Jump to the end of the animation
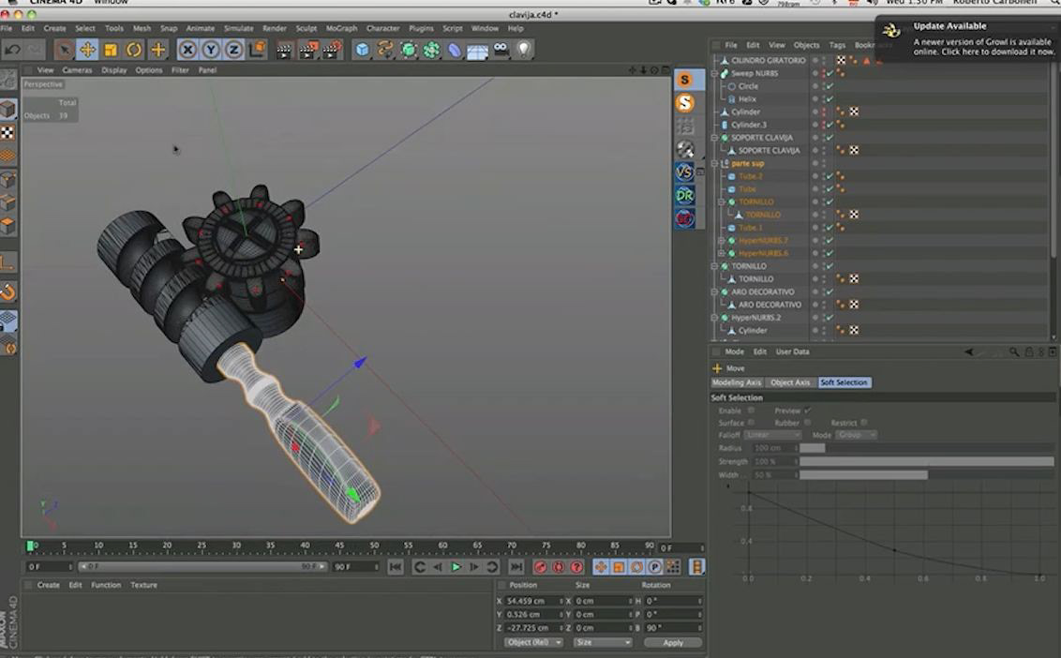 pyautogui.click(x=516, y=566)
